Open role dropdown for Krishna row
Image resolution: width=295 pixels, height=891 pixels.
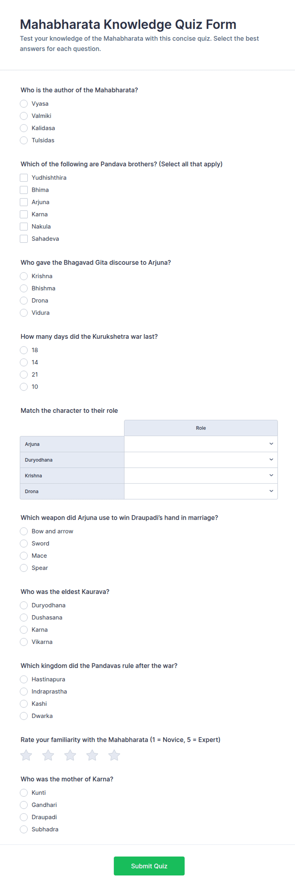point(201,475)
